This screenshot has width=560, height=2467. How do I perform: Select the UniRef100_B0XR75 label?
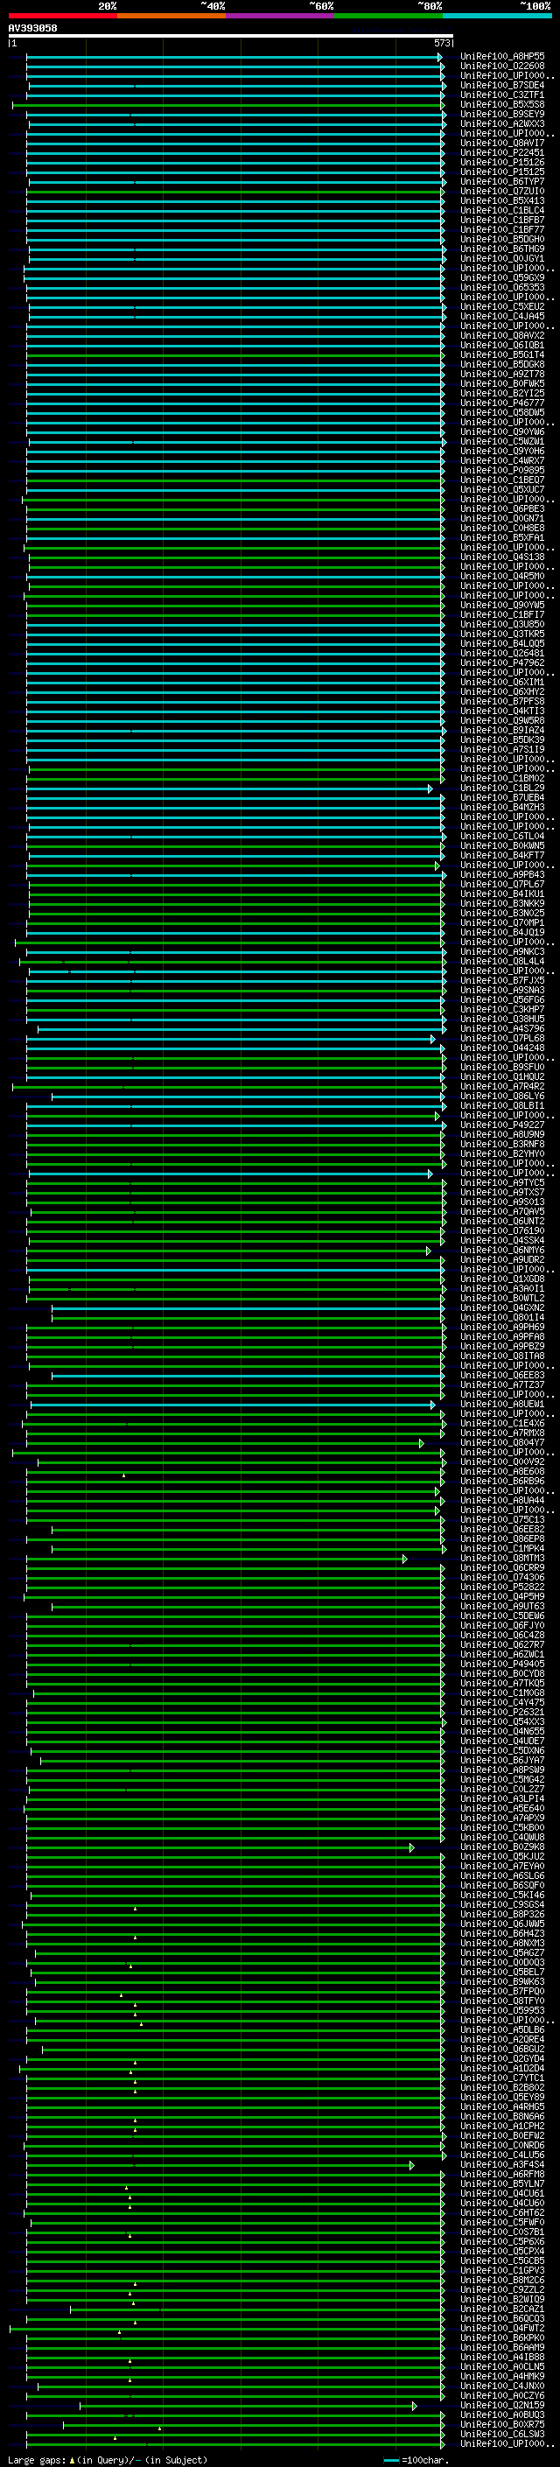pyautogui.click(x=502, y=2424)
